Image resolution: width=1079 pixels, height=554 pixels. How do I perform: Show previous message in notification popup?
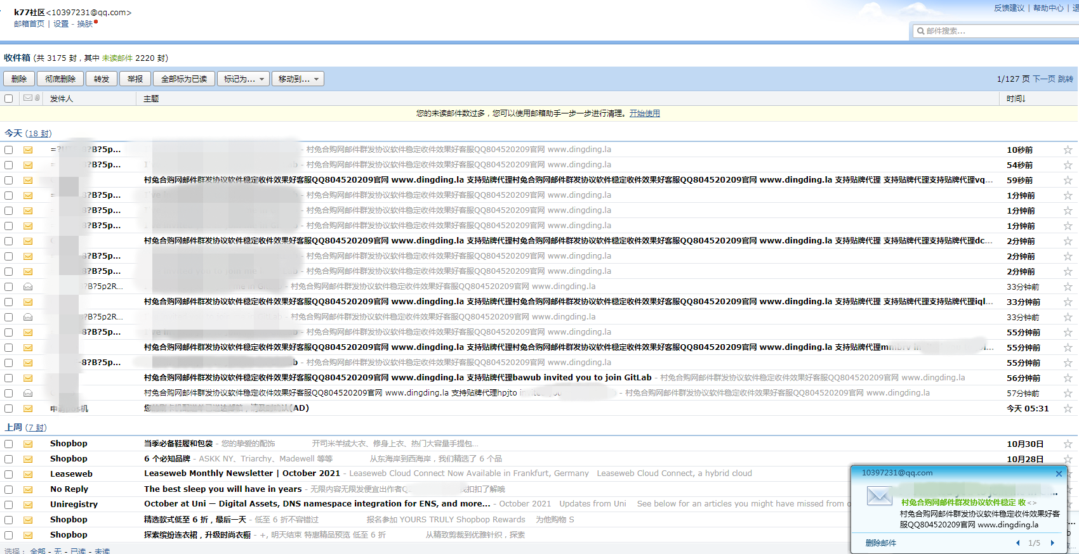[x=1018, y=543]
